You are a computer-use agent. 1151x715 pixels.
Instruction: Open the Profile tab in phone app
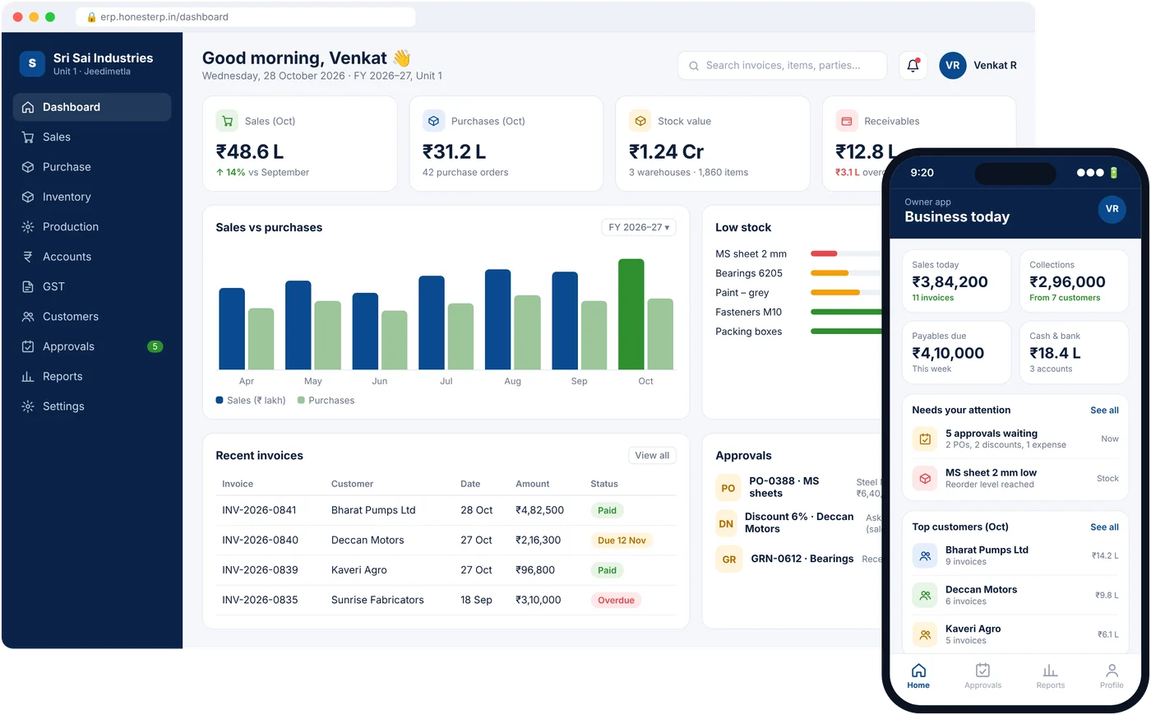pos(1112,676)
